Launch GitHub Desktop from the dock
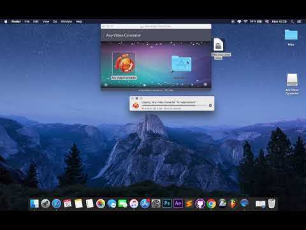 click(x=200, y=204)
